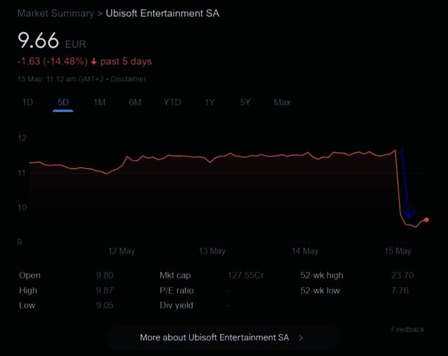Click the Ubisoft Entertainment SA title link
This screenshot has height=356, width=448.
161,13
